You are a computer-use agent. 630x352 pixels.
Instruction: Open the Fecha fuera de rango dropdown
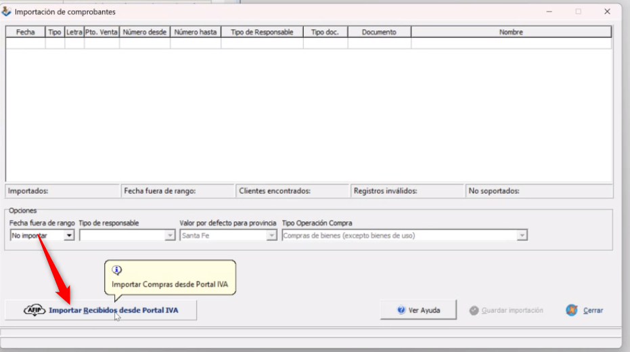[x=68, y=236]
